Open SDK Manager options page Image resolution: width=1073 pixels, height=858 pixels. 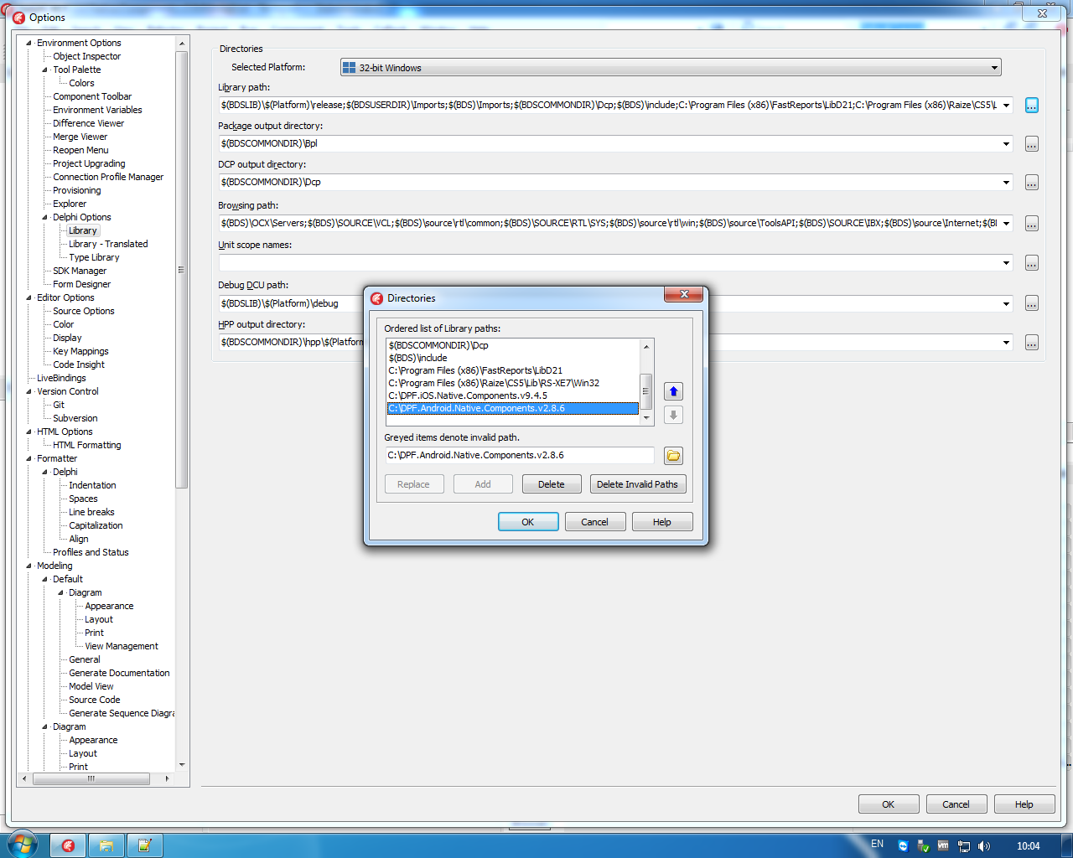80,271
